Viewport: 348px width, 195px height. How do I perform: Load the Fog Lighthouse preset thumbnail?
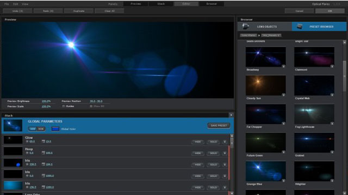314,114
